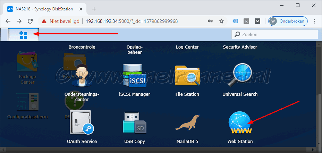Click the scrollbar right arrow
This screenshot has height=153, width=322.
tap(314, 150)
